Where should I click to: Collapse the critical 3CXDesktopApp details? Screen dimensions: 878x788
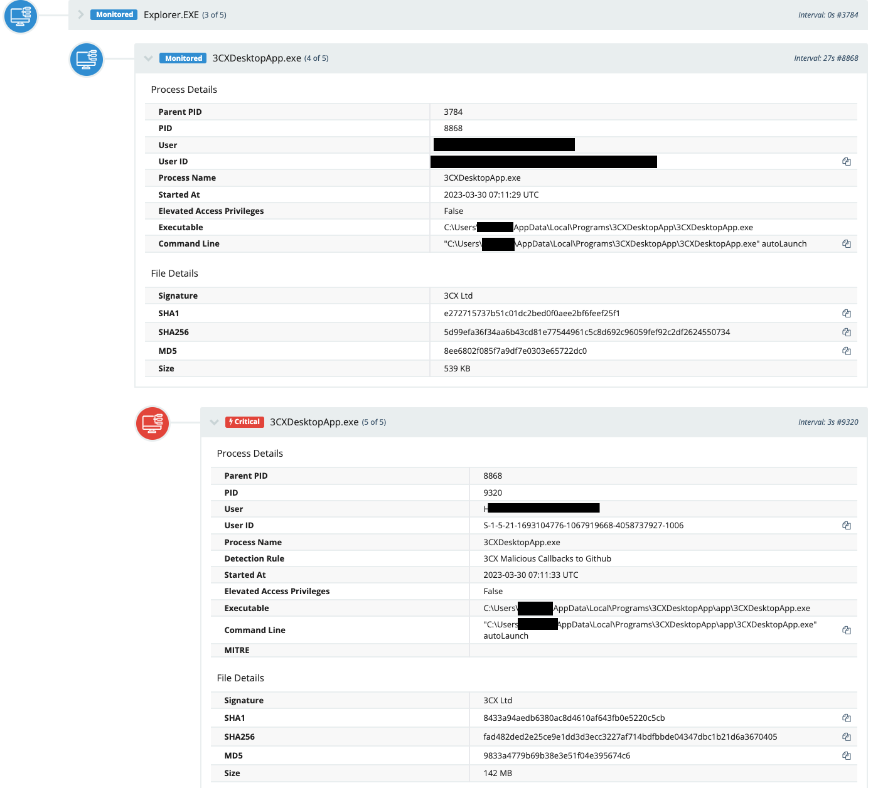(x=214, y=422)
